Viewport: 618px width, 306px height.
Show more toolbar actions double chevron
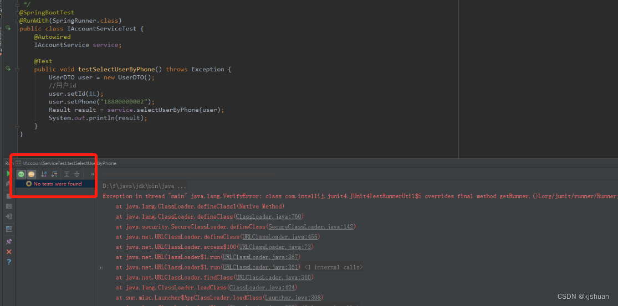(93, 174)
